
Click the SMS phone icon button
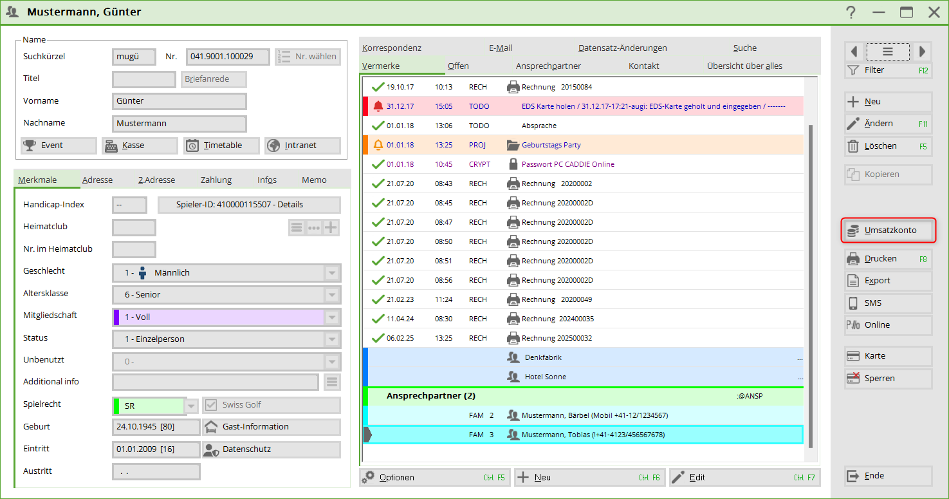click(x=853, y=303)
